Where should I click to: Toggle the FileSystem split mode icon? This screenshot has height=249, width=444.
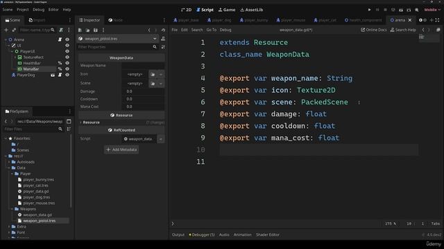point(69,122)
